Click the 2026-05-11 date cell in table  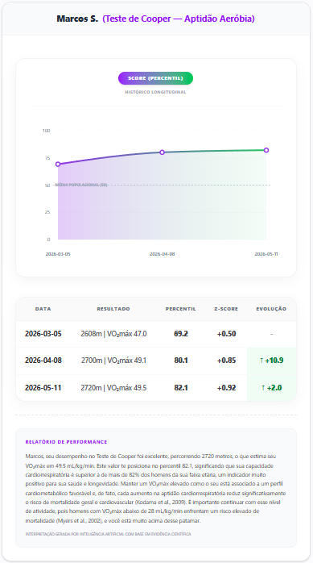43,388
